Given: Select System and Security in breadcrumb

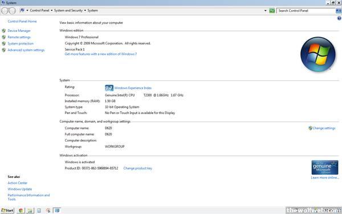Looking at the screenshot, I should click(x=68, y=10).
